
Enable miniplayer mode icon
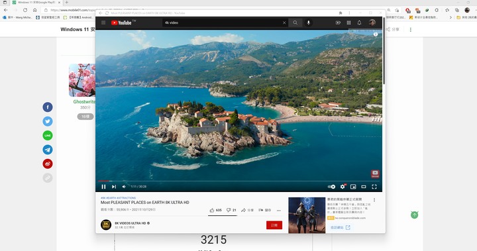(353, 187)
